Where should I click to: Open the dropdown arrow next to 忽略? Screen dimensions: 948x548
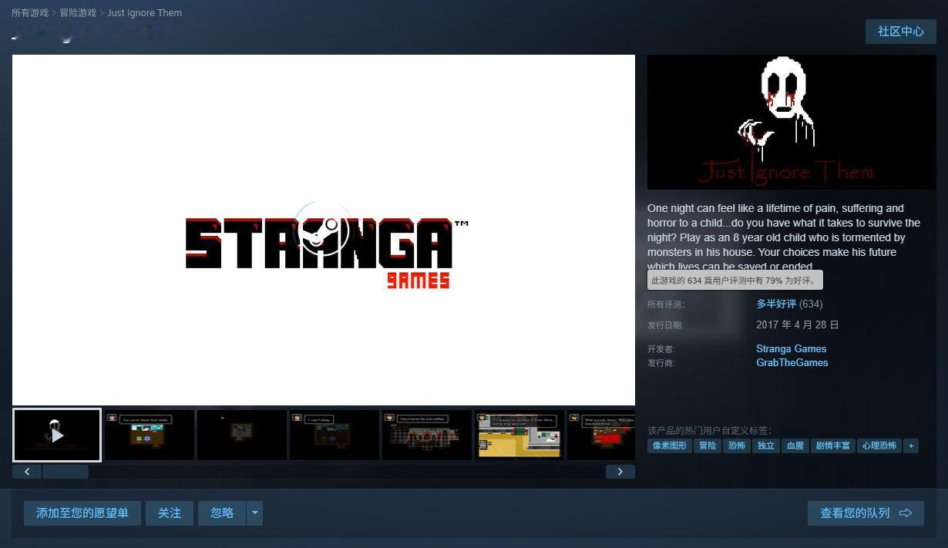[x=254, y=513]
